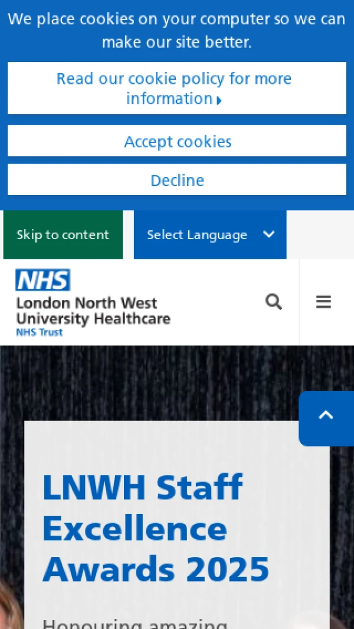This screenshot has height=629, width=354.
Task: Click the white header bar beside search
Action: 217,302
